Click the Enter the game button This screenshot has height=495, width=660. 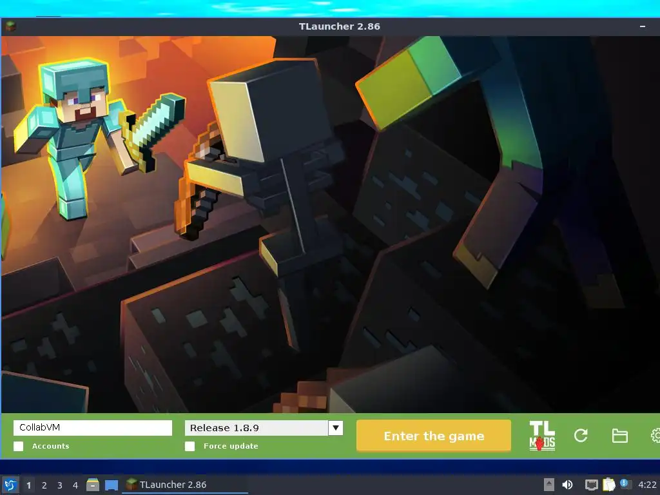pos(434,436)
